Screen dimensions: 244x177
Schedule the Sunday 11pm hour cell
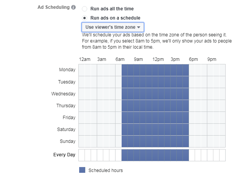pos(222,141)
